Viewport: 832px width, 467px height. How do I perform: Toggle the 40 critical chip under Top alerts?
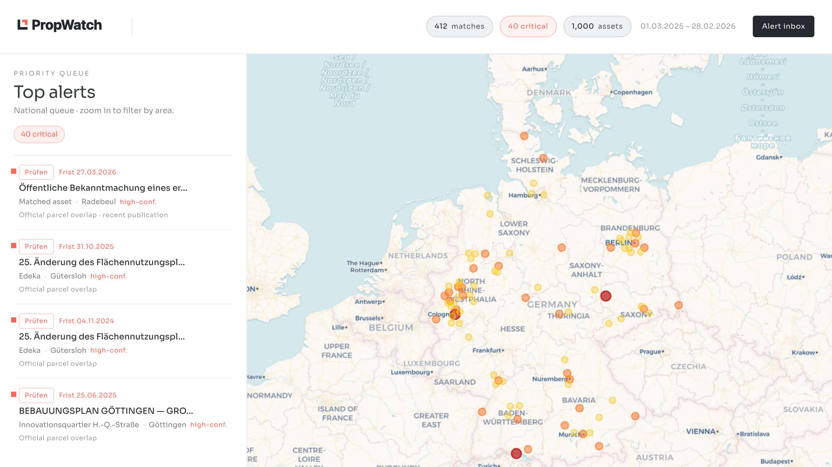pos(39,134)
